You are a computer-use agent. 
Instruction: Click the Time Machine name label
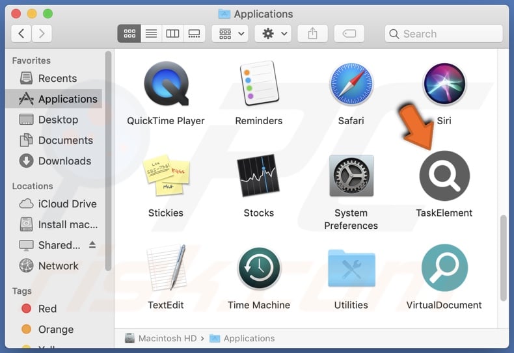[259, 305]
